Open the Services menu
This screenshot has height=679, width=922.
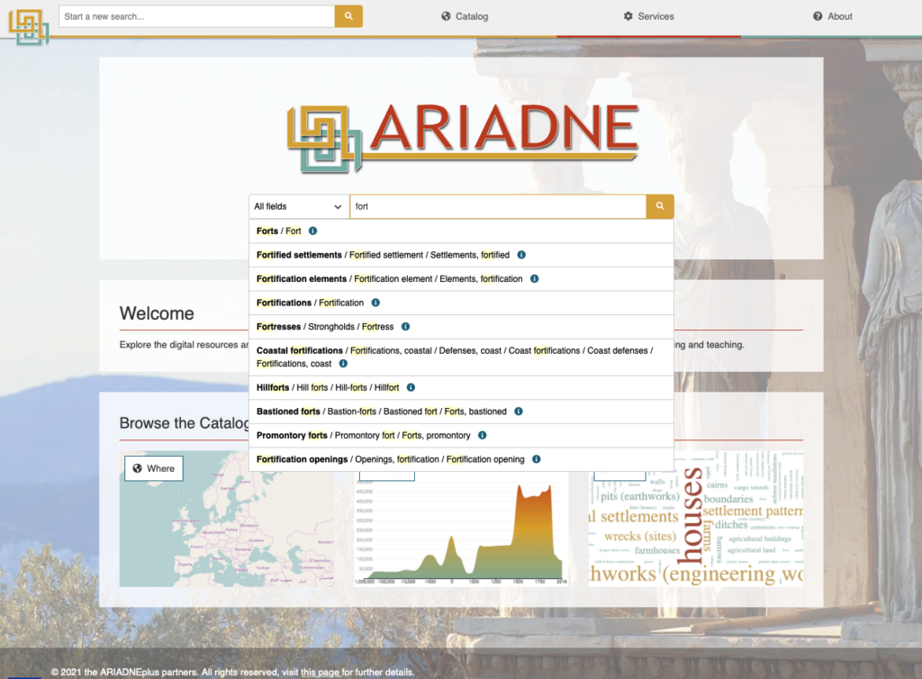pos(648,16)
